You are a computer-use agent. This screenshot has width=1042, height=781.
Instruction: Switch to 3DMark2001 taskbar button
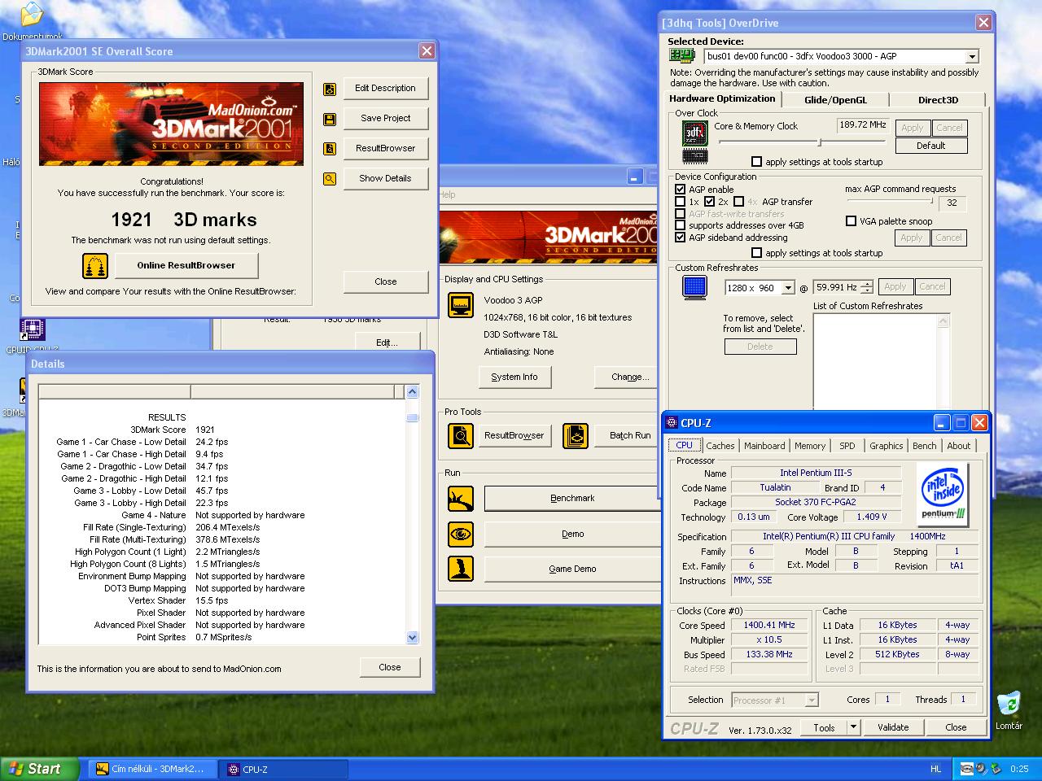(x=152, y=769)
